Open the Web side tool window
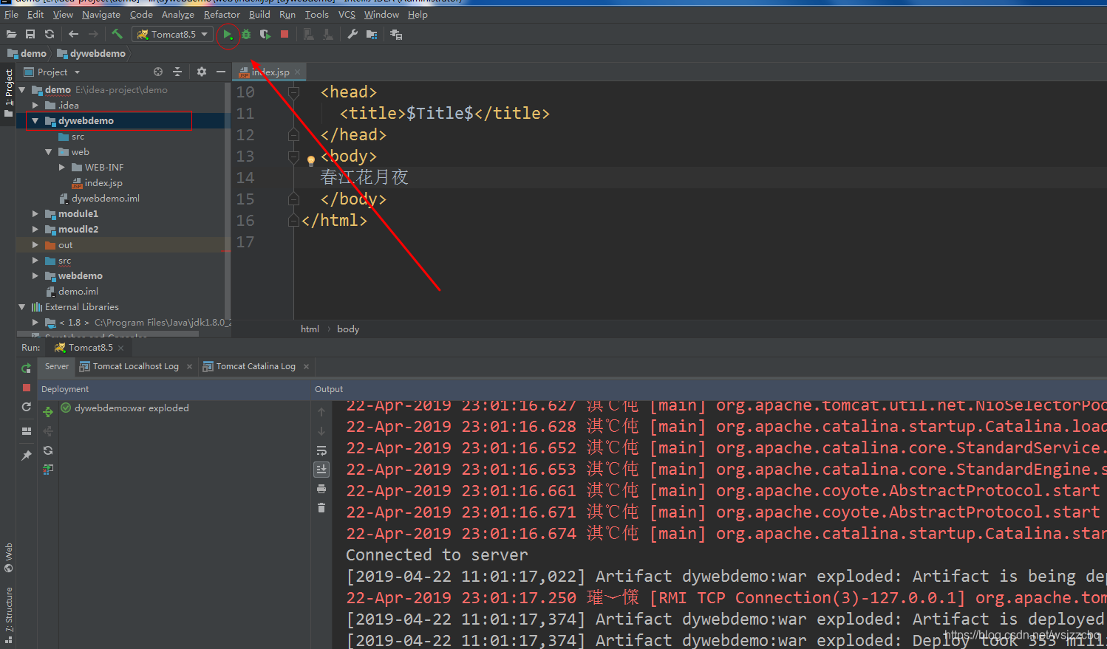 tap(9, 558)
